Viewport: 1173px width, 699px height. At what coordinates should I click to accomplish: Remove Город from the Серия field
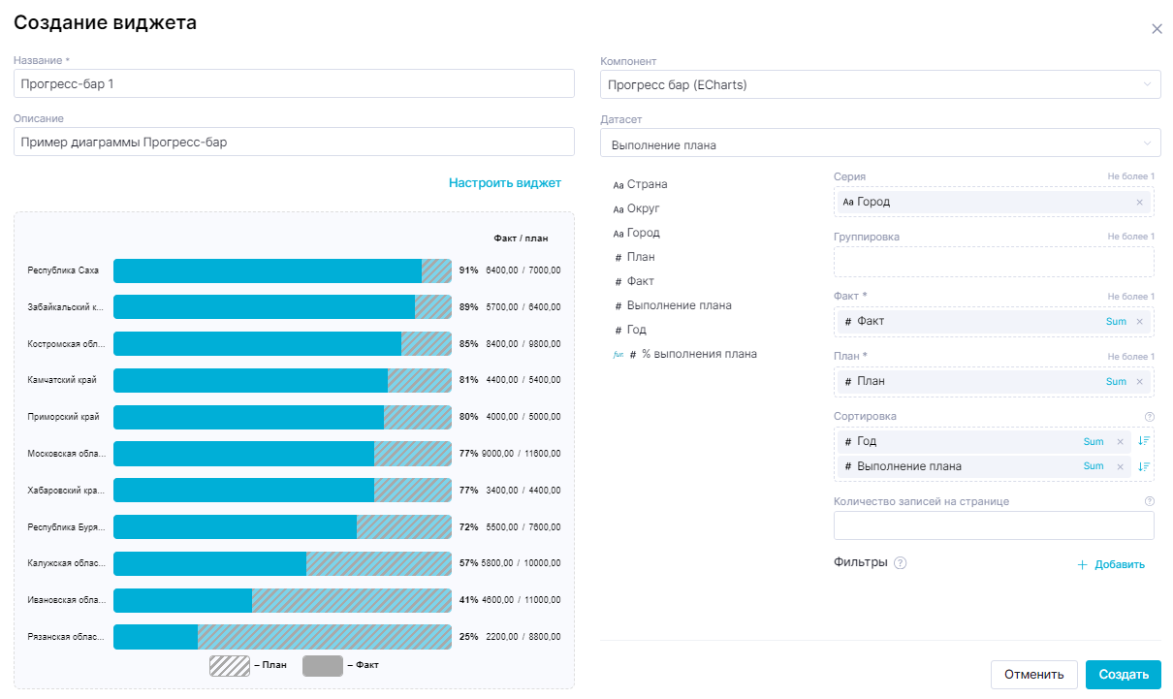point(1139,202)
